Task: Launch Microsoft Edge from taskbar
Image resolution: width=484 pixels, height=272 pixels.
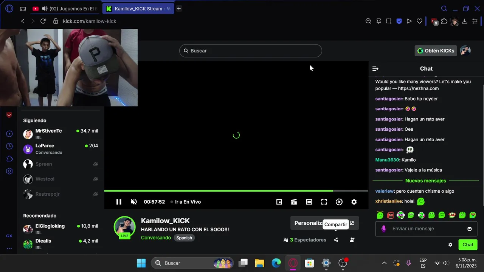Action: point(276,263)
